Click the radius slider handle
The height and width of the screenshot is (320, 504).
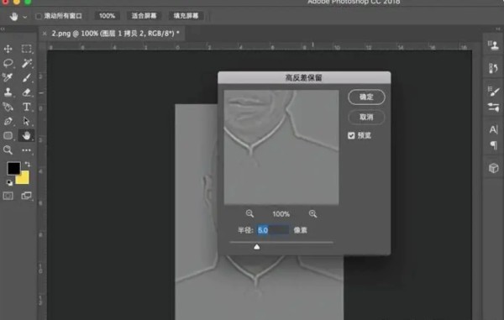[256, 247]
